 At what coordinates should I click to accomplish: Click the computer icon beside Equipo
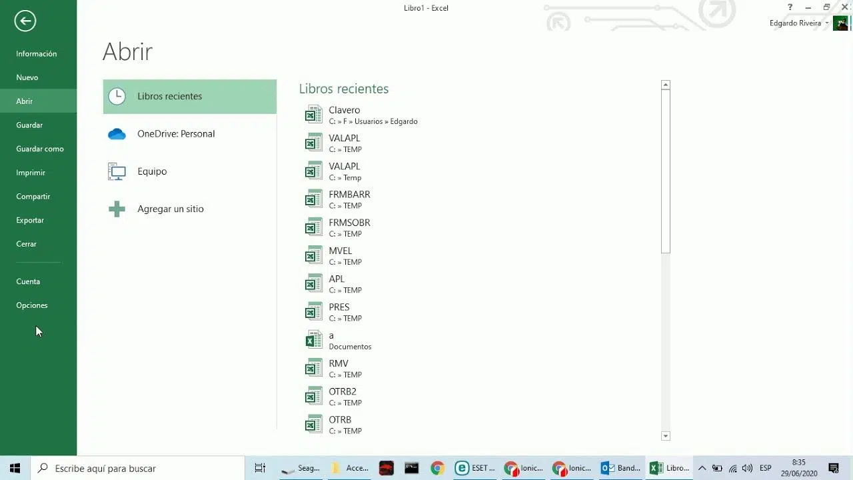point(117,171)
